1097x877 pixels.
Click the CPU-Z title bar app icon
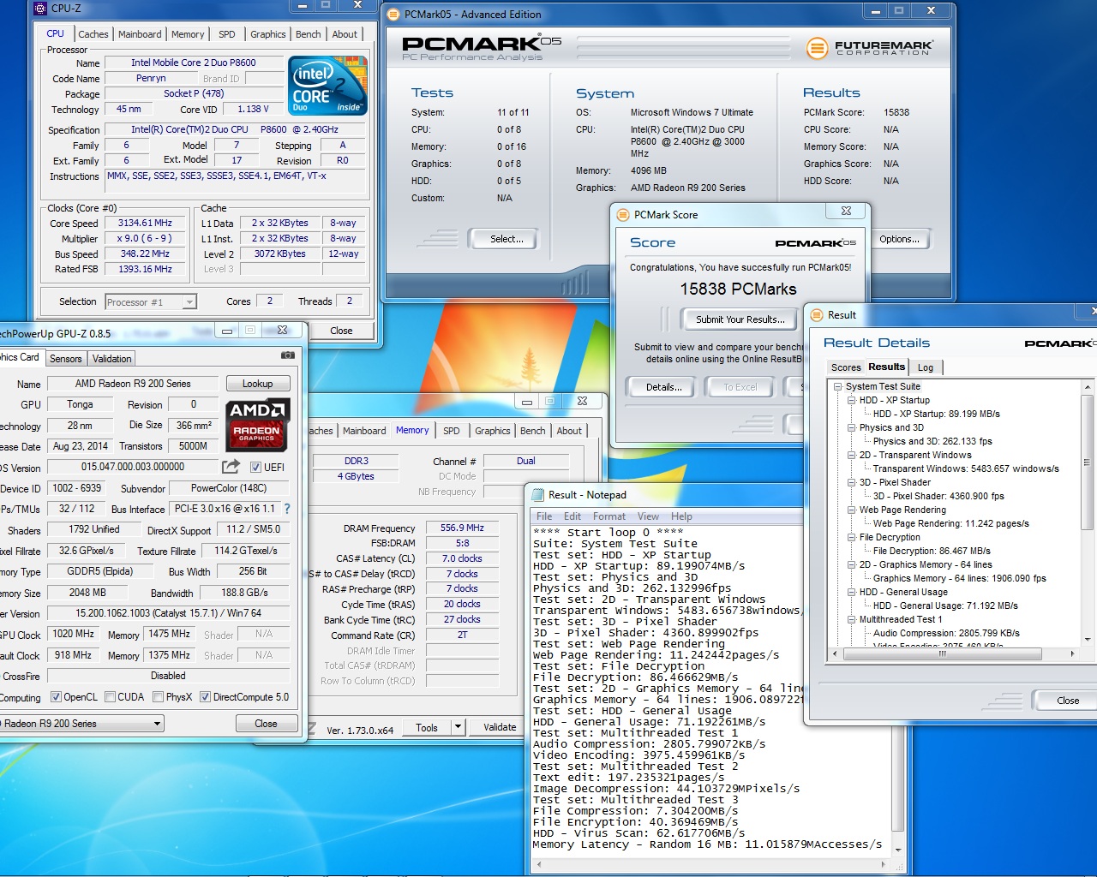click(x=41, y=9)
